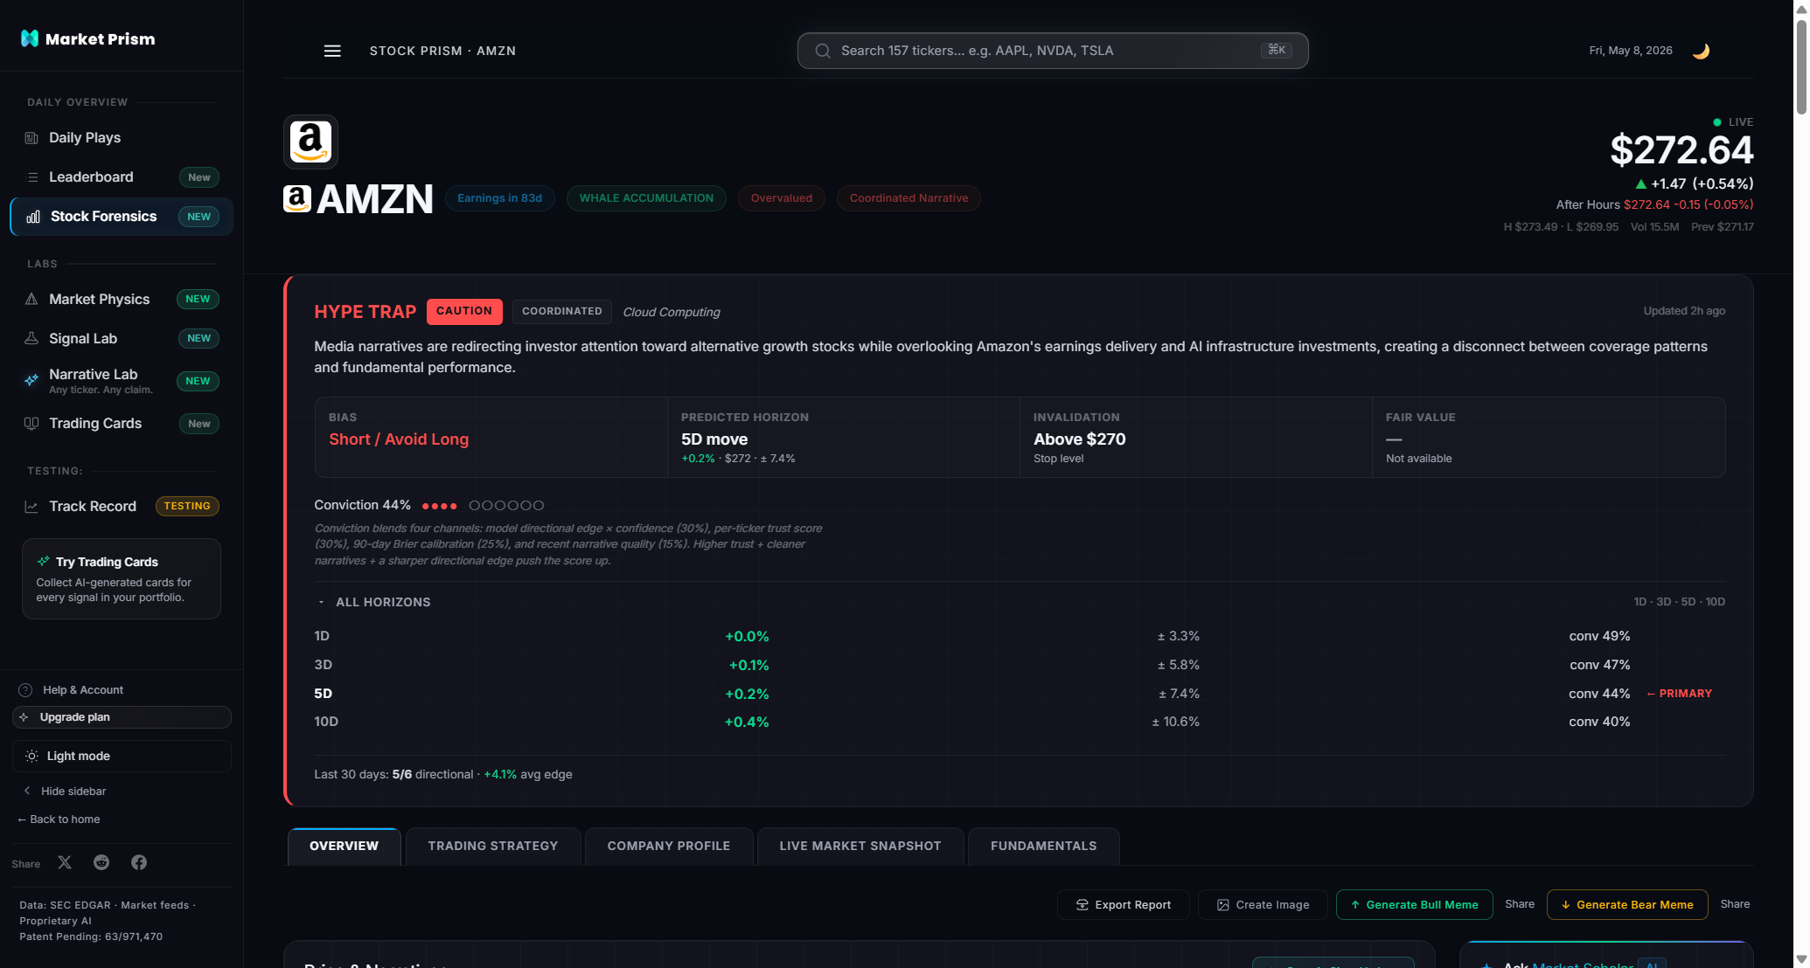
Task: Click the WHALE ACCUMULATION badge
Action: coord(646,198)
